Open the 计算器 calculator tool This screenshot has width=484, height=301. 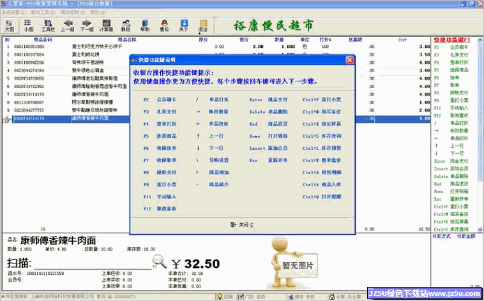pos(106,26)
